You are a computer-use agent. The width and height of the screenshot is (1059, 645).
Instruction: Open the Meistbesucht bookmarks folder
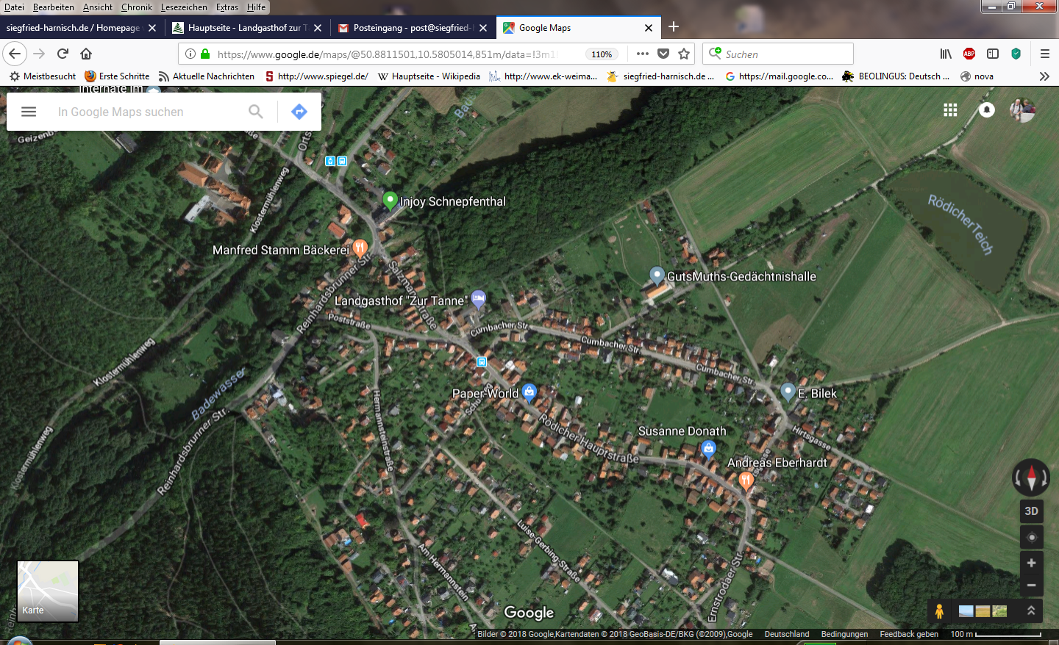[43, 76]
